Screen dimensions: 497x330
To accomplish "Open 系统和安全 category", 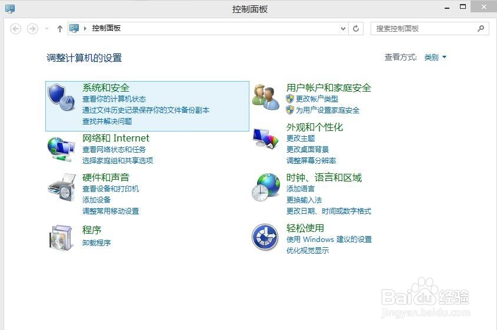I will 106,87.
